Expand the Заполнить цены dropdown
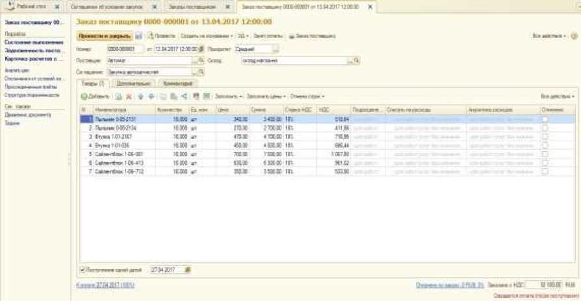Image resolution: width=581 pixels, height=301 pixels. 266,97
